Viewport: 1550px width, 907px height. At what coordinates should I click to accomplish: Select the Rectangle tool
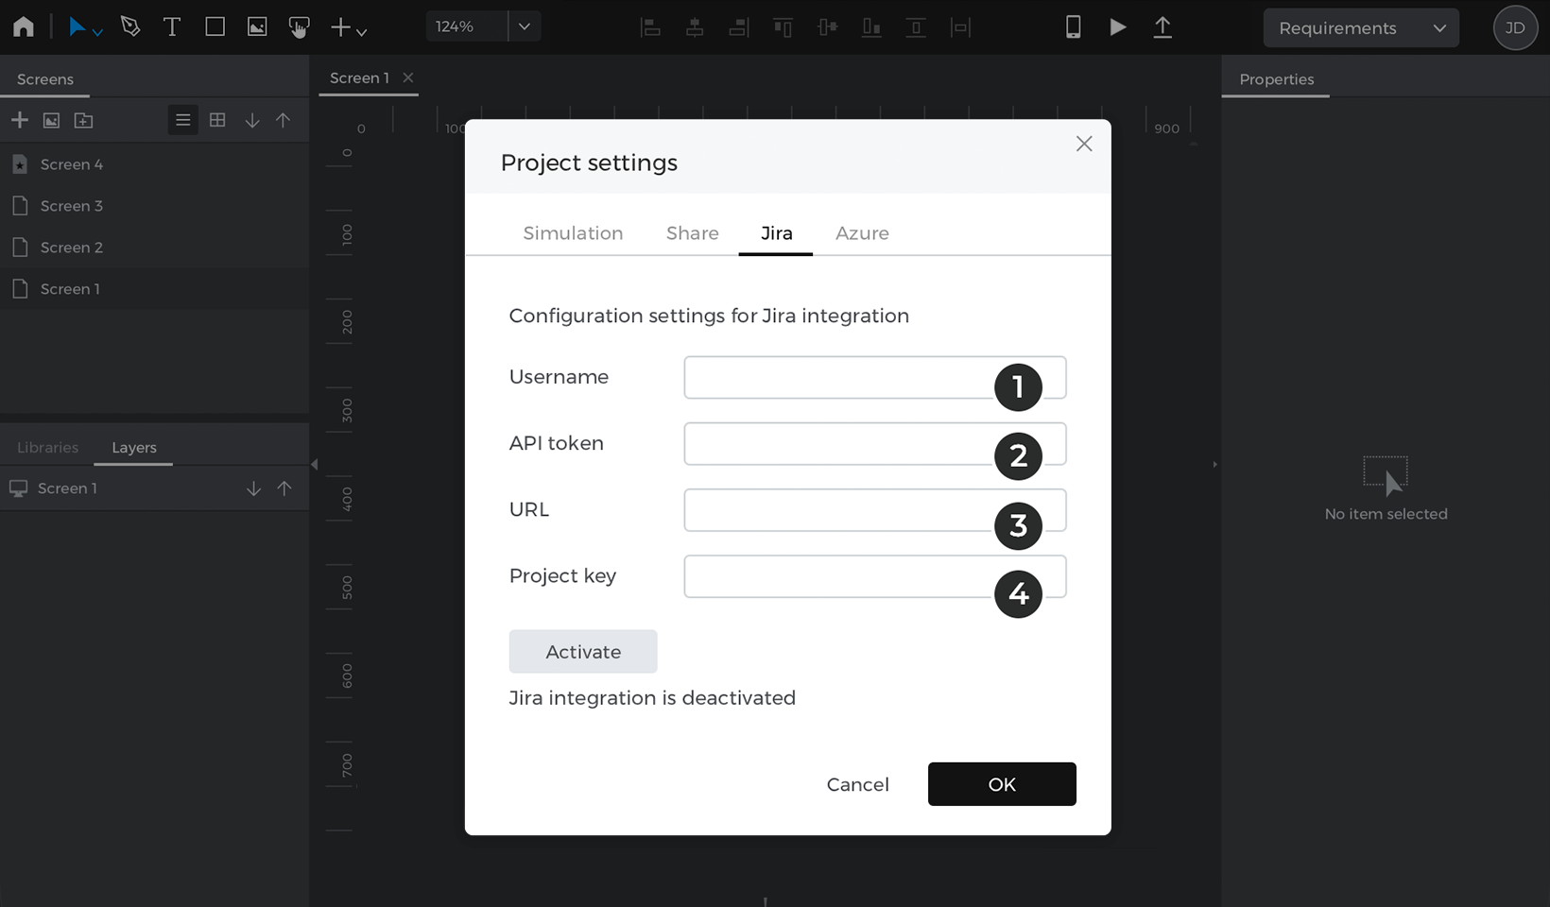coord(215,26)
